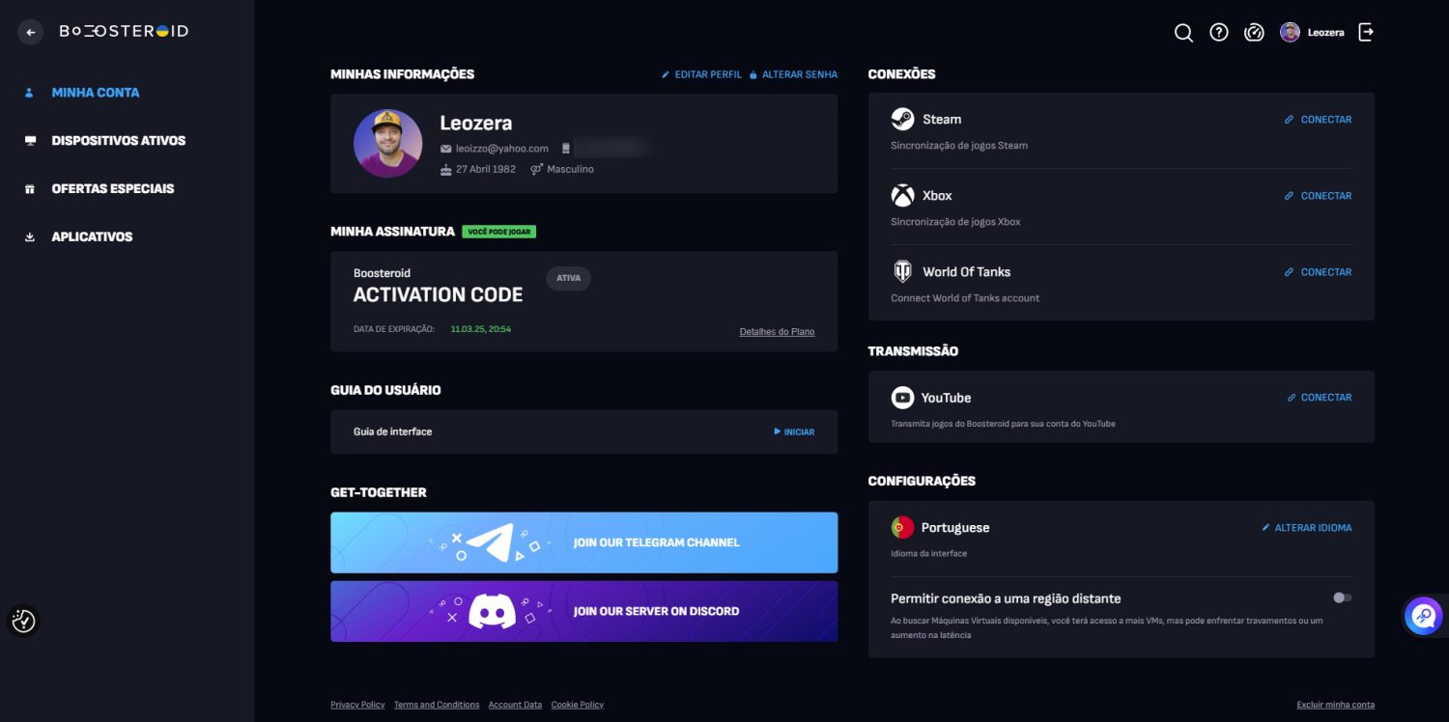The height and width of the screenshot is (722, 1449).
Task: Click the Portuguese flag icon
Action: [902, 527]
